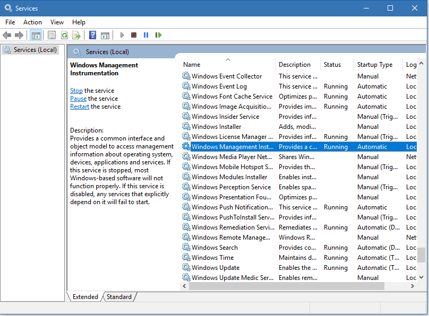Open the Help toolbar icon

[x=92, y=35]
